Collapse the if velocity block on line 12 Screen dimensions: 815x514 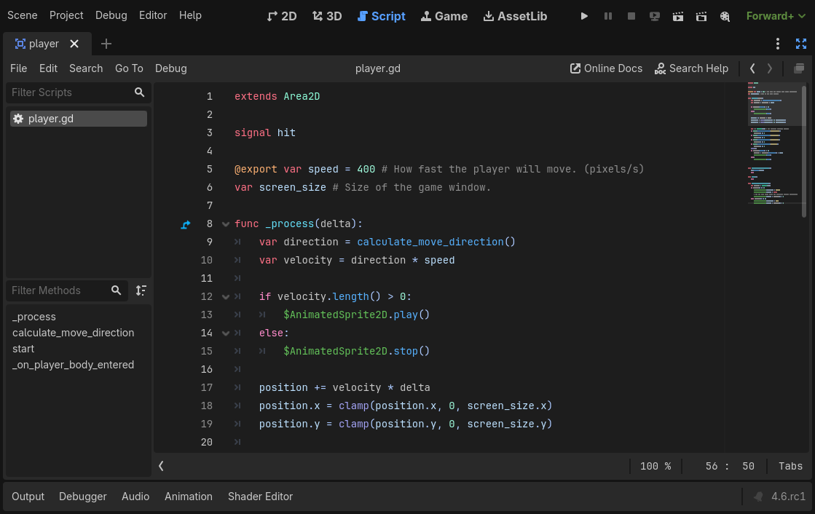tap(225, 296)
